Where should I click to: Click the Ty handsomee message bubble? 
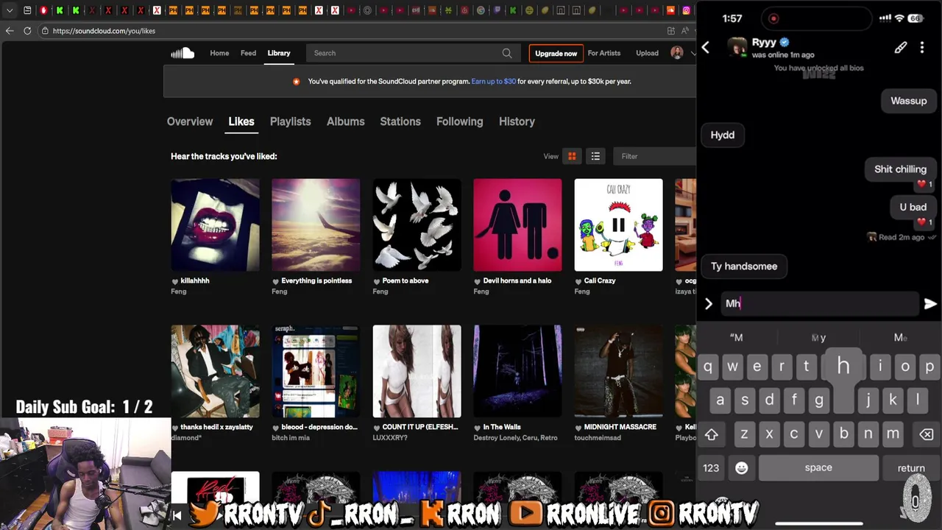coord(744,266)
